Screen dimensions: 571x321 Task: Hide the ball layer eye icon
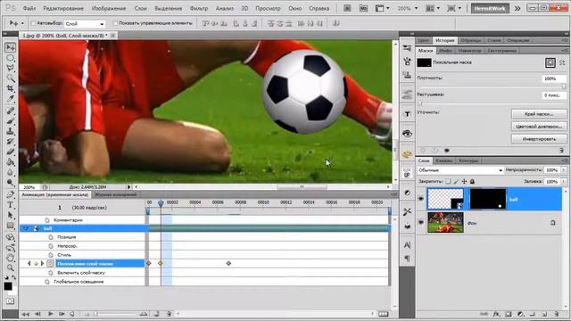coord(421,199)
